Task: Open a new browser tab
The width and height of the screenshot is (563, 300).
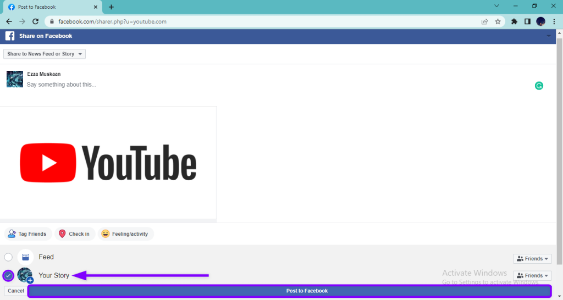Action: coord(111,7)
